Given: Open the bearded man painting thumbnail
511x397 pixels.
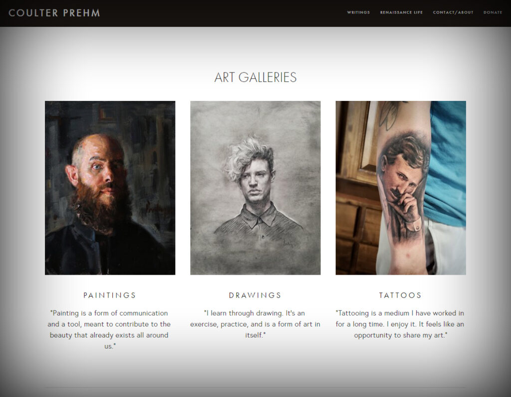Looking at the screenshot, I should click(110, 188).
